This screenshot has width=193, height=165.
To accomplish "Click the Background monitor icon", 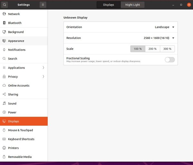I will tap(4, 32).
